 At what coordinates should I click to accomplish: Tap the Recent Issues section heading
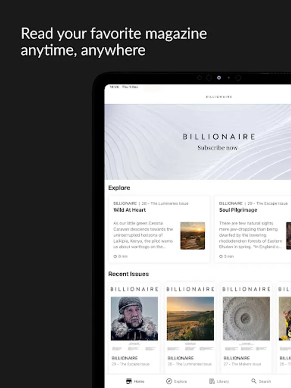(x=128, y=274)
